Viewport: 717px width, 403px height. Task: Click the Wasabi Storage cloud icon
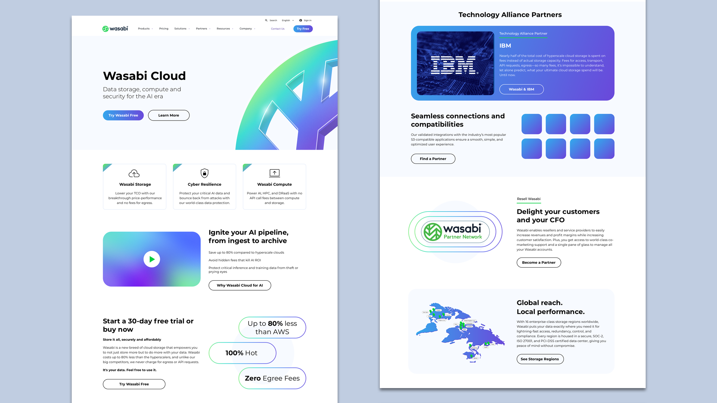134,174
